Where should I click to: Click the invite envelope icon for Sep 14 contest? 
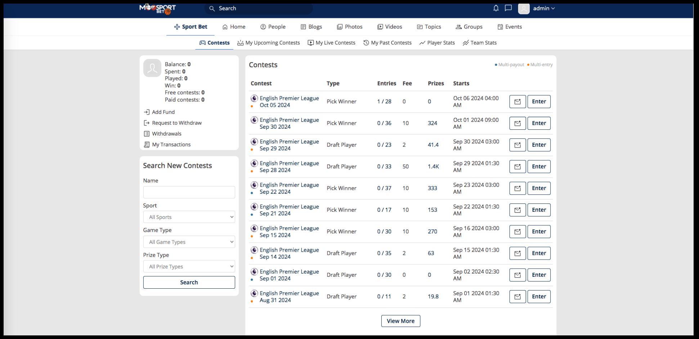pos(517,253)
